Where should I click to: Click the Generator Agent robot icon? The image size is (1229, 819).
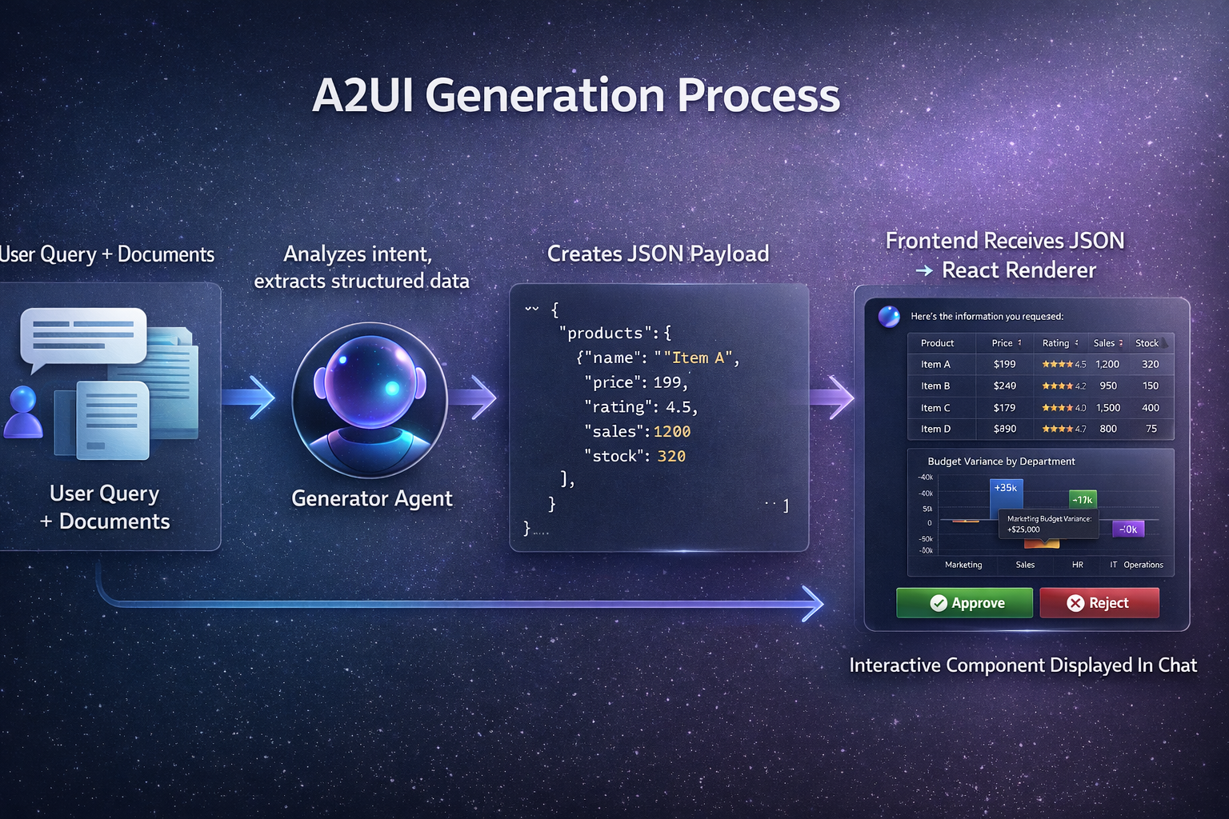pyautogui.click(x=370, y=400)
